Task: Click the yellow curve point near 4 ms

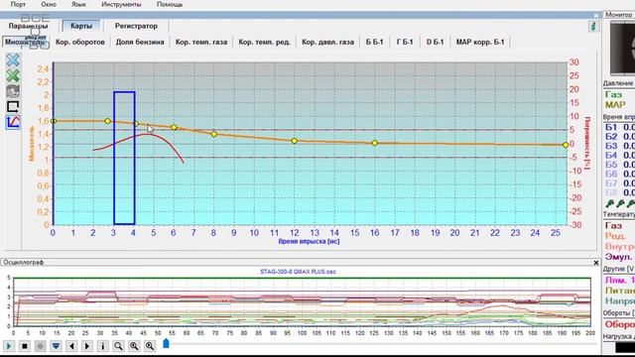Action: pos(136,124)
